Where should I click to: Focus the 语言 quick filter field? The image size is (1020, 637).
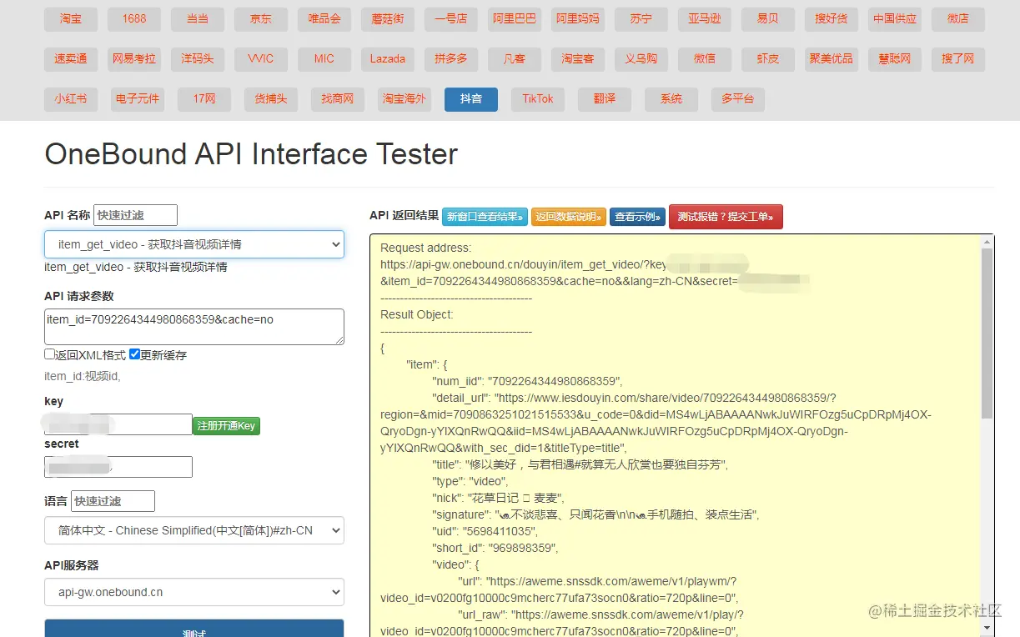click(x=113, y=501)
